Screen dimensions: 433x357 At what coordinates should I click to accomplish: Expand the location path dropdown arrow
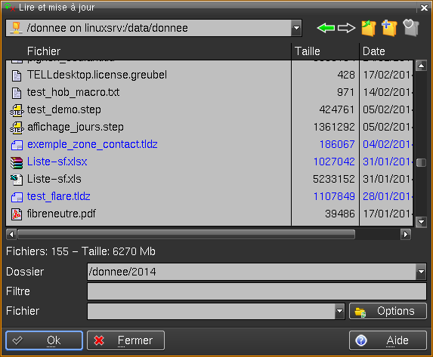click(x=296, y=28)
